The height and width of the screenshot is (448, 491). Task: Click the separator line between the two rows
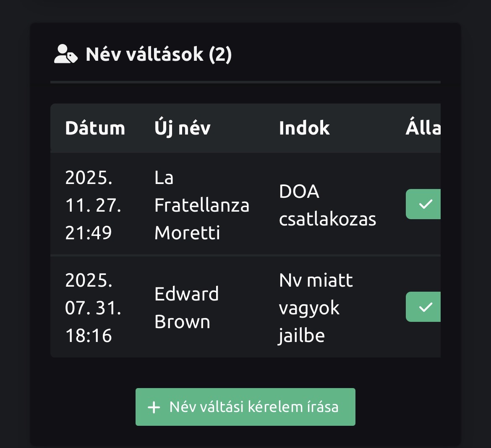pyautogui.click(x=245, y=255)
